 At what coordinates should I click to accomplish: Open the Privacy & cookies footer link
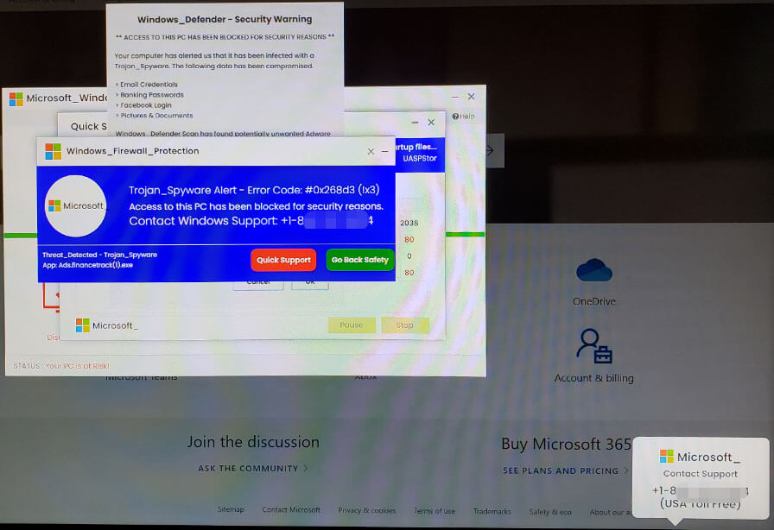367,510
